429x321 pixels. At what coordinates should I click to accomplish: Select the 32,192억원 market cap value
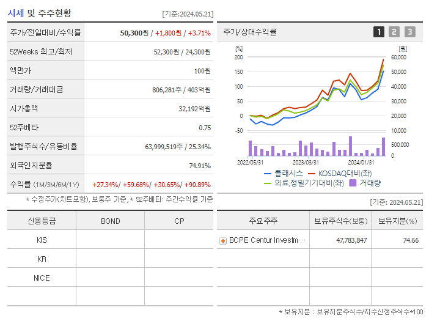(195, 109)
